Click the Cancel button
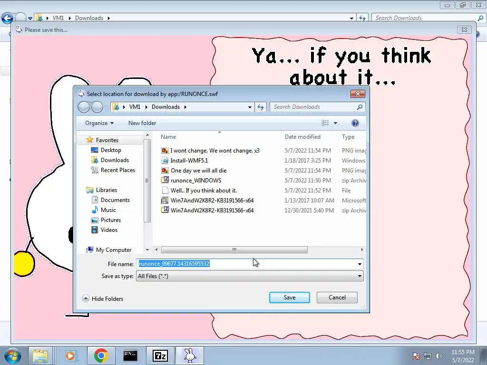487x365 pixels. [x=337, y=298]
